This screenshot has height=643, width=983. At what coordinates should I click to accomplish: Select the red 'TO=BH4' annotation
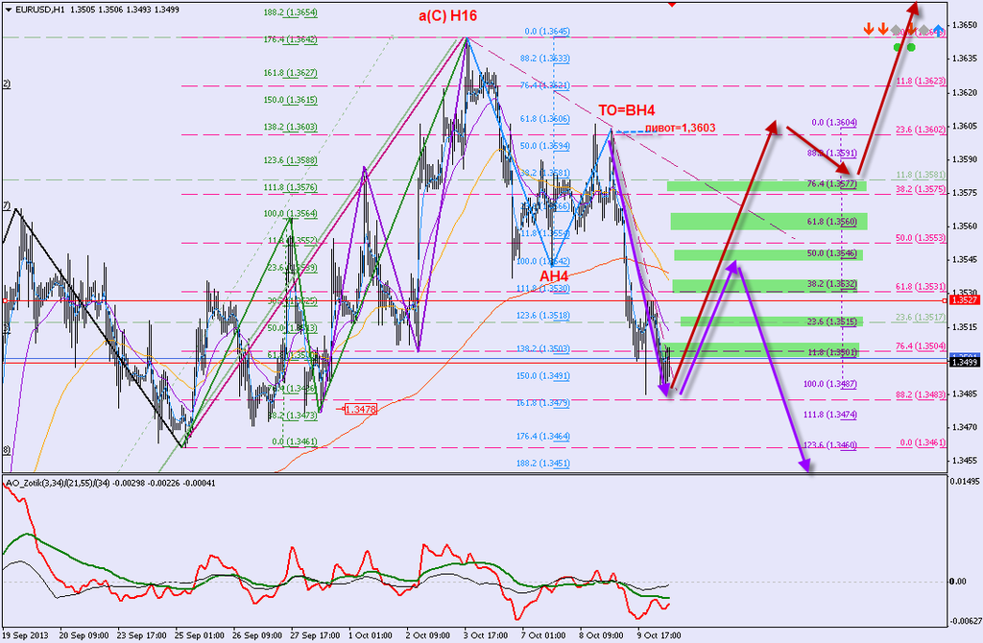click(x=626, y=111)
